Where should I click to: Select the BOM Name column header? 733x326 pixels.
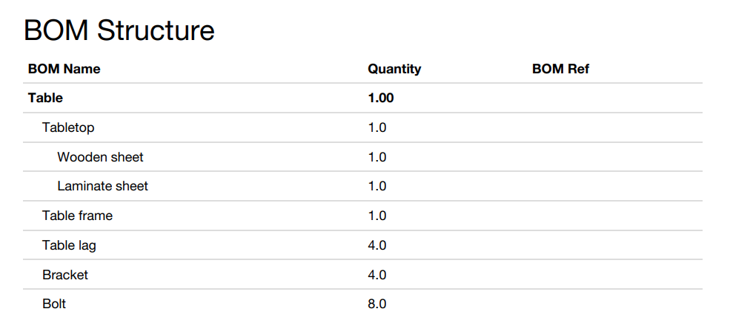pos(64,69)
